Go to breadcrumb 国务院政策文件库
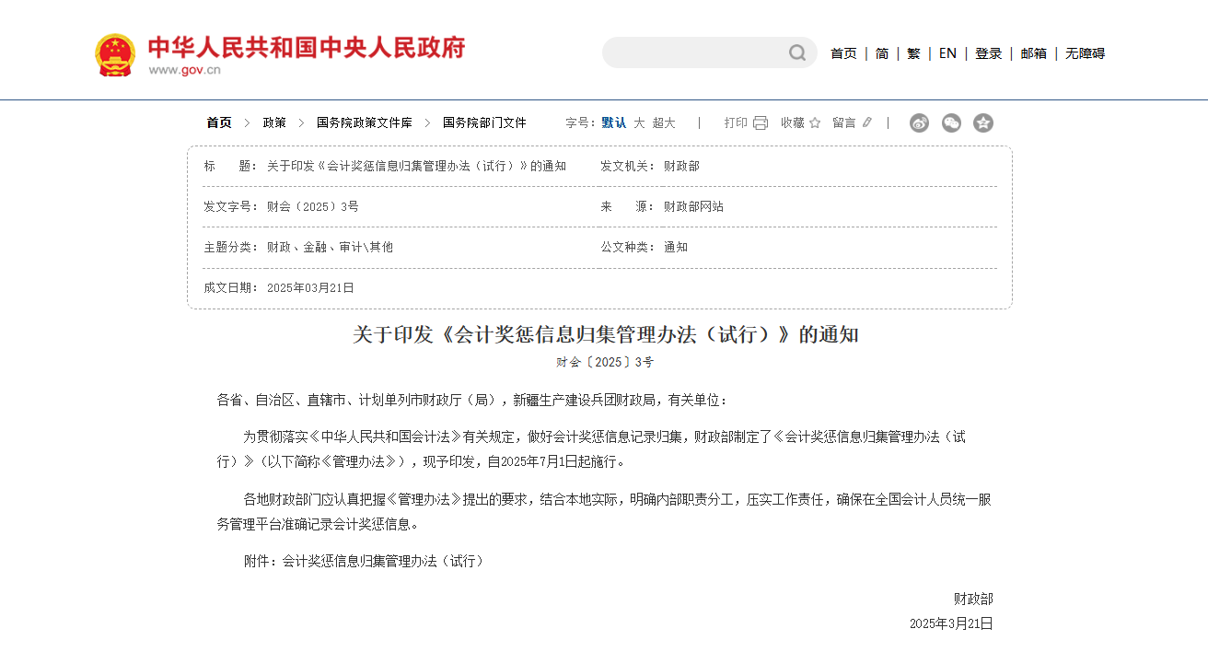Viewport: 1208px width, 652px height. coord(365,122)
